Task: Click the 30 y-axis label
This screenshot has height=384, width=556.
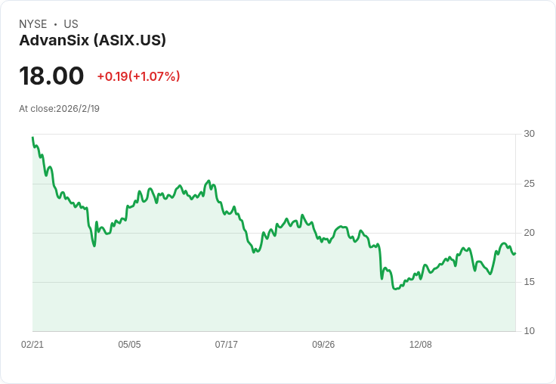Action: click(529, 134)
